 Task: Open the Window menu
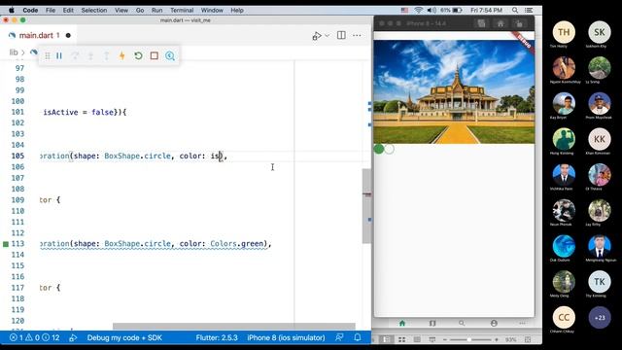click(212, 11)
